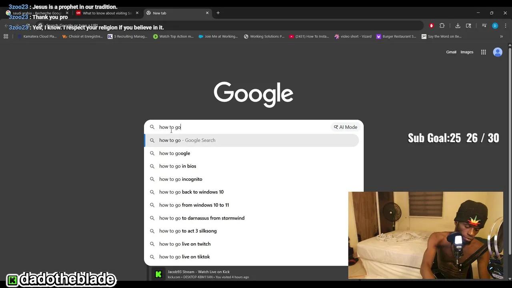The image size is (512, 288).
Task: Open 'video short - Vizard' bookmark
Action: click(x=353, y=36)
